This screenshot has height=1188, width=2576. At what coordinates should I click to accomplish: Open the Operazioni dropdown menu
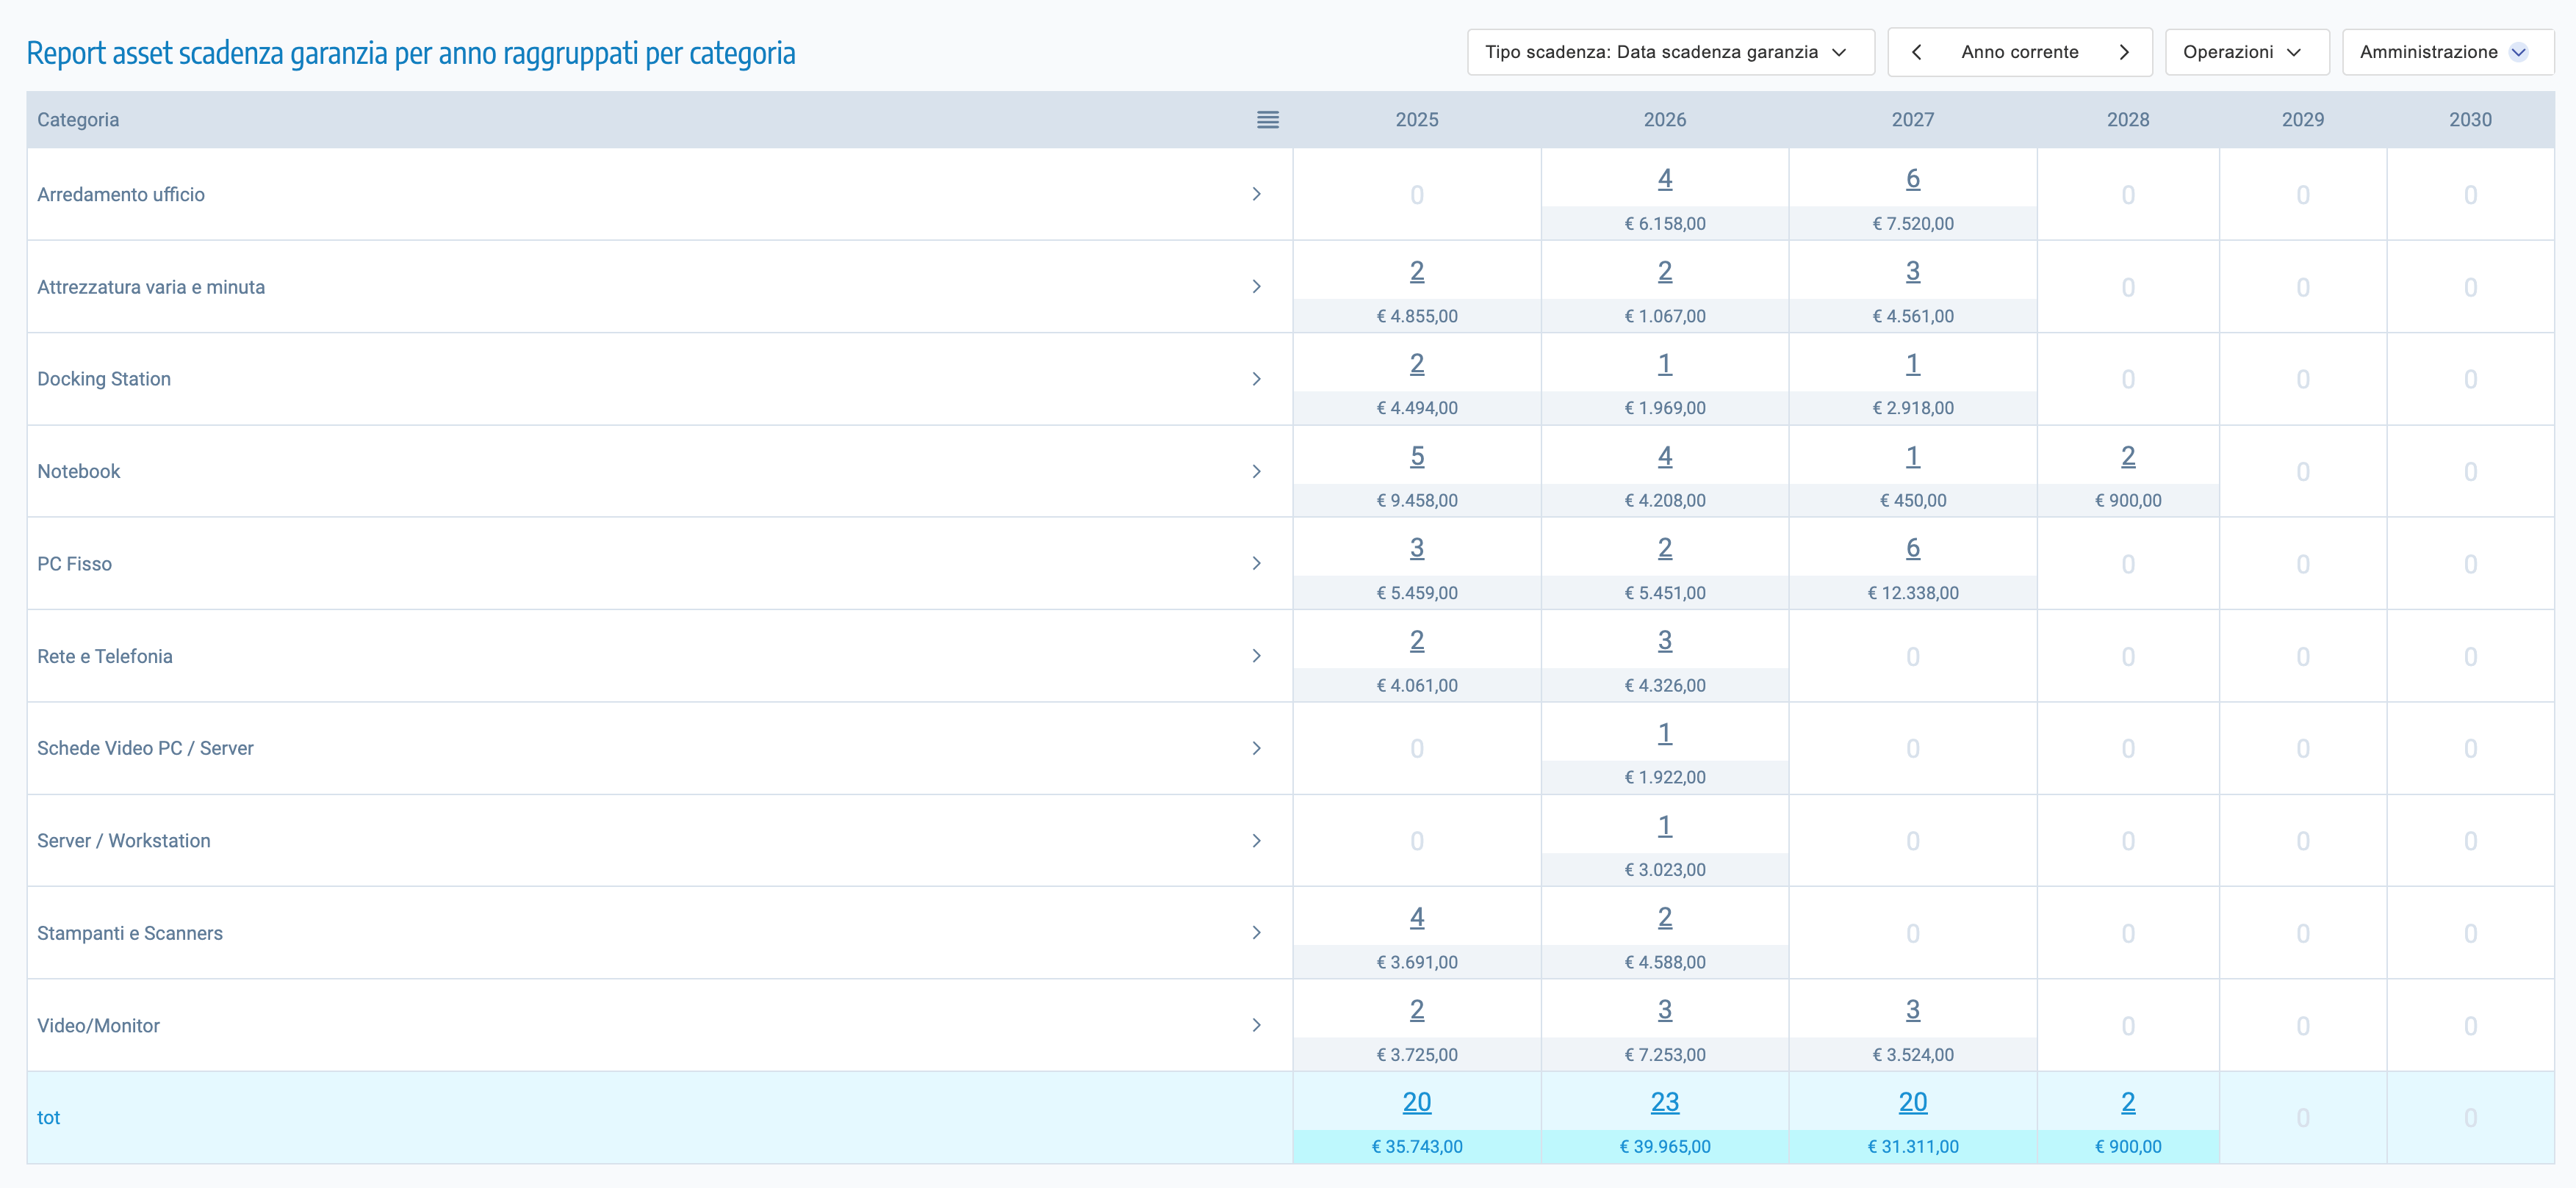(2246, 52)
